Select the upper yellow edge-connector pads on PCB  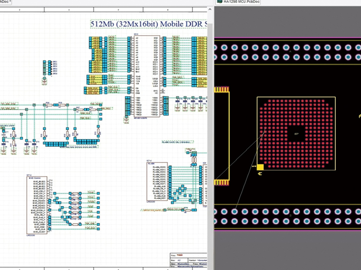(x=221, y=90)
